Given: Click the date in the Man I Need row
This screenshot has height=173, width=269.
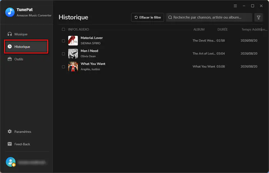Looking at the screenshot, I should click(249, 53).
